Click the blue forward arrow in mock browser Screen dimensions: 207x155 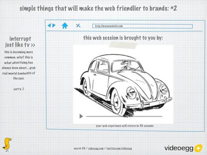[x=54, y=25]
